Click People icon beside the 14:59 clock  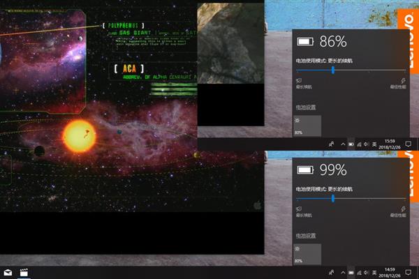coord(331,273)
